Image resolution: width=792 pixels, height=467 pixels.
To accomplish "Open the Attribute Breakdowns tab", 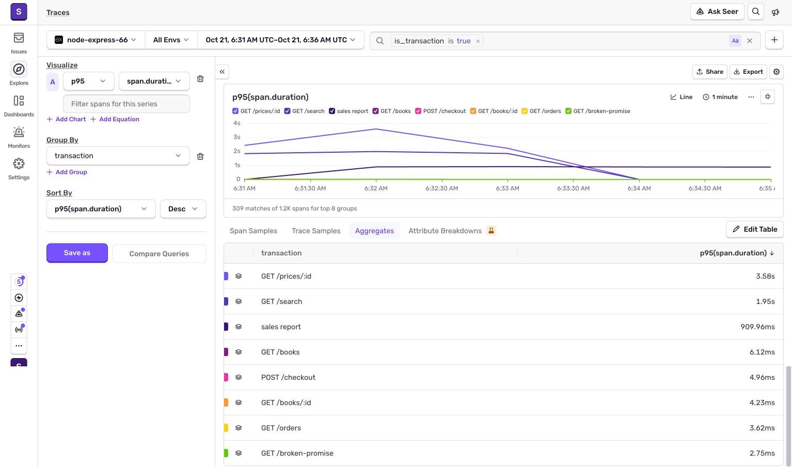I will 452,231.
